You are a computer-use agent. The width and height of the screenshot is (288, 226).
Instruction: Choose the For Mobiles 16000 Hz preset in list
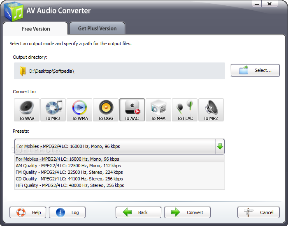tap(119, 159)
